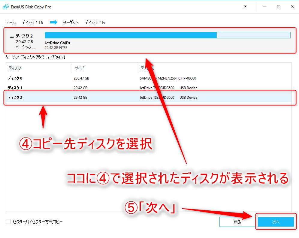Click the drive icon beside ディスク 2 in the preview panel
This screenshot has height=238, width=299.
pyautogui.click(x=12, y=37)
